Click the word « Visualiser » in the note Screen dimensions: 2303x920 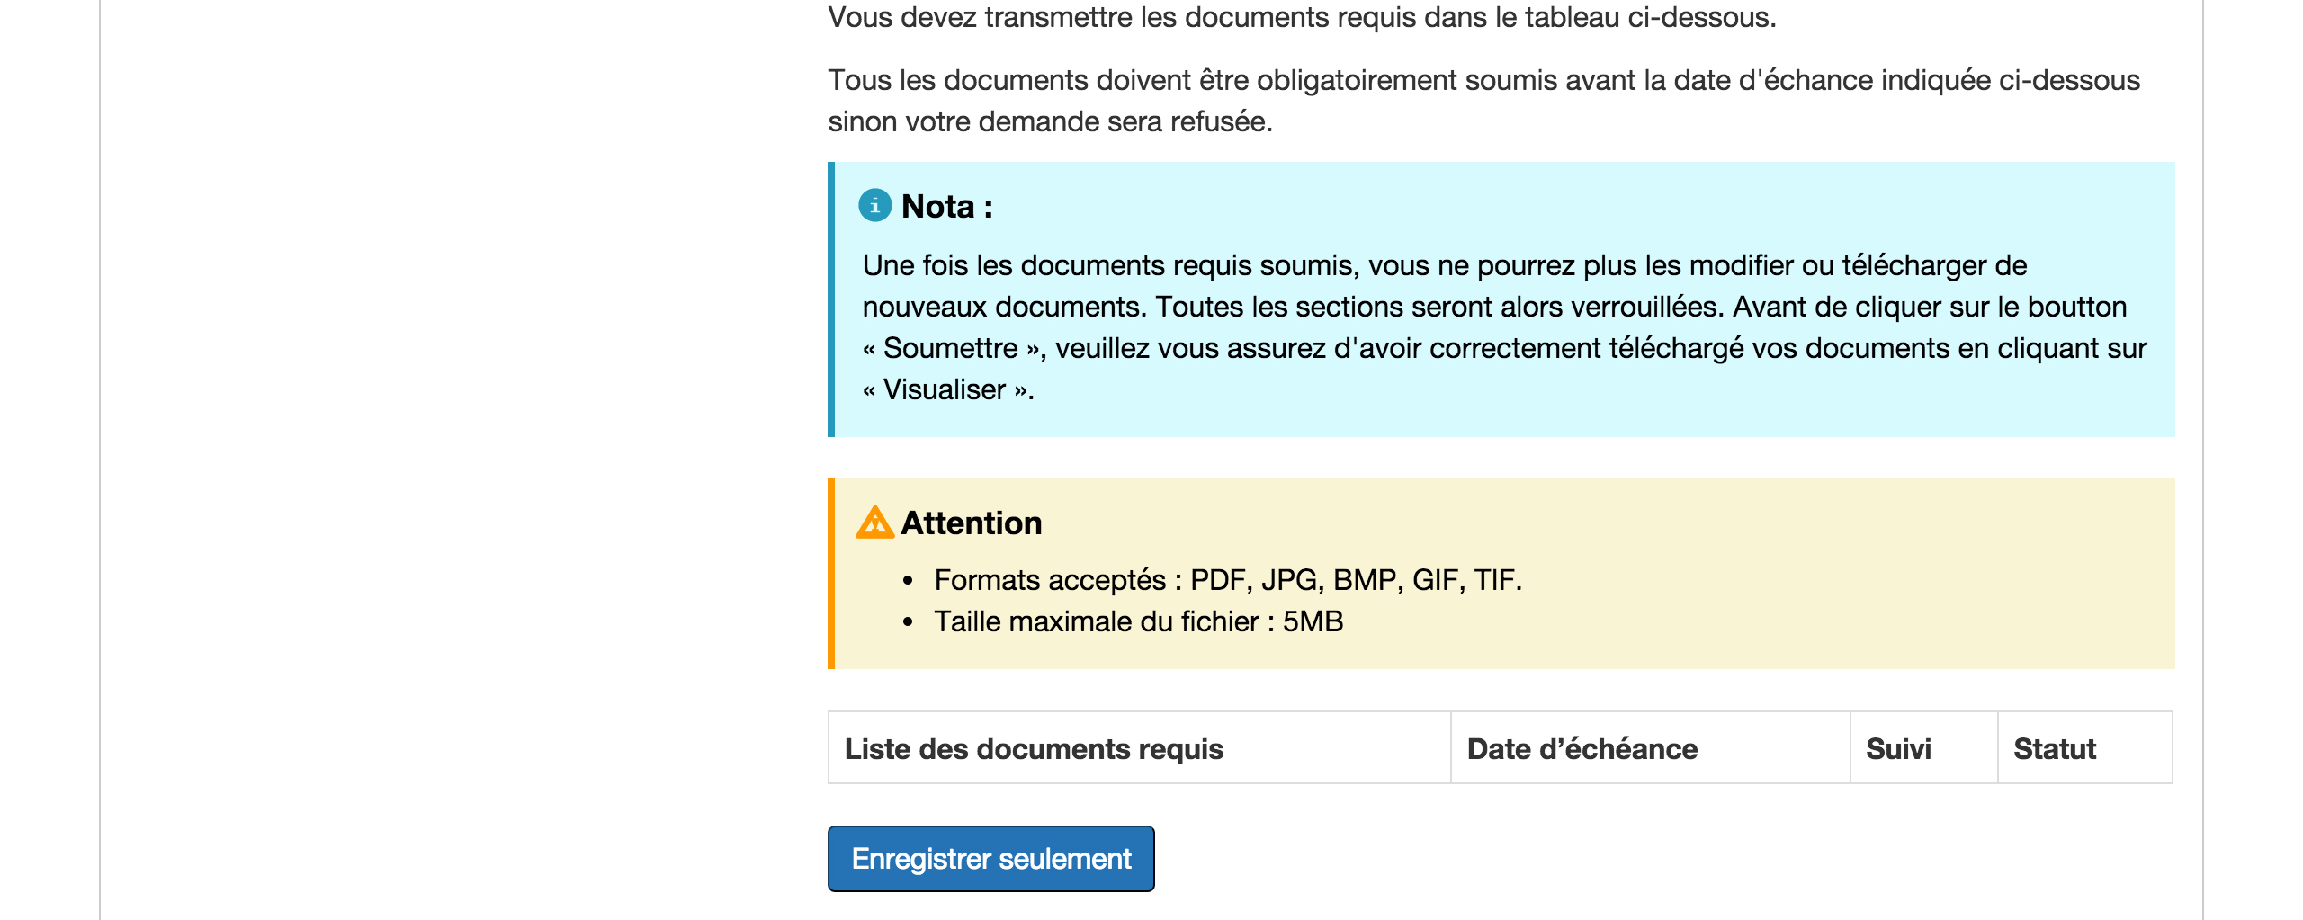pyautogui.click(x=945, y=389)
